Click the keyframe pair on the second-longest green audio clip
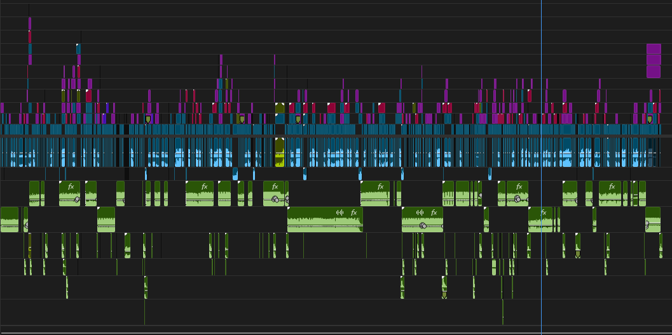Viewport: 672px width, 335px height. pos(423,225)
